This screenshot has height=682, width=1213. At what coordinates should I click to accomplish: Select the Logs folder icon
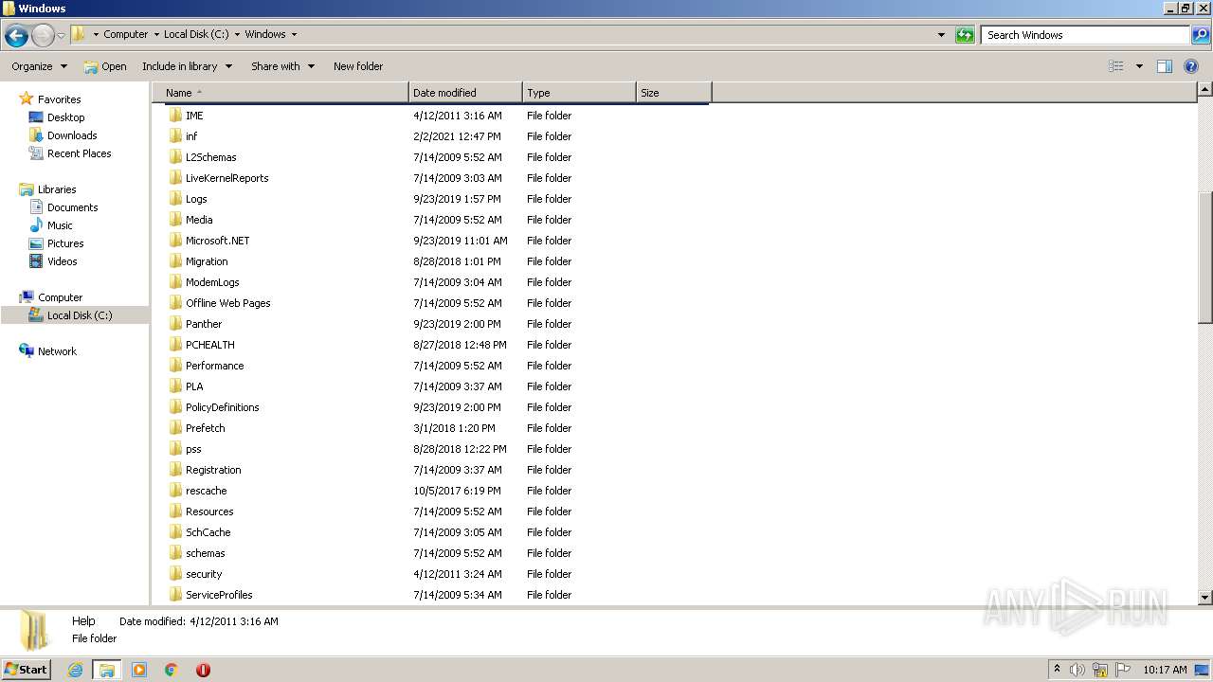[x=175, y=199]
